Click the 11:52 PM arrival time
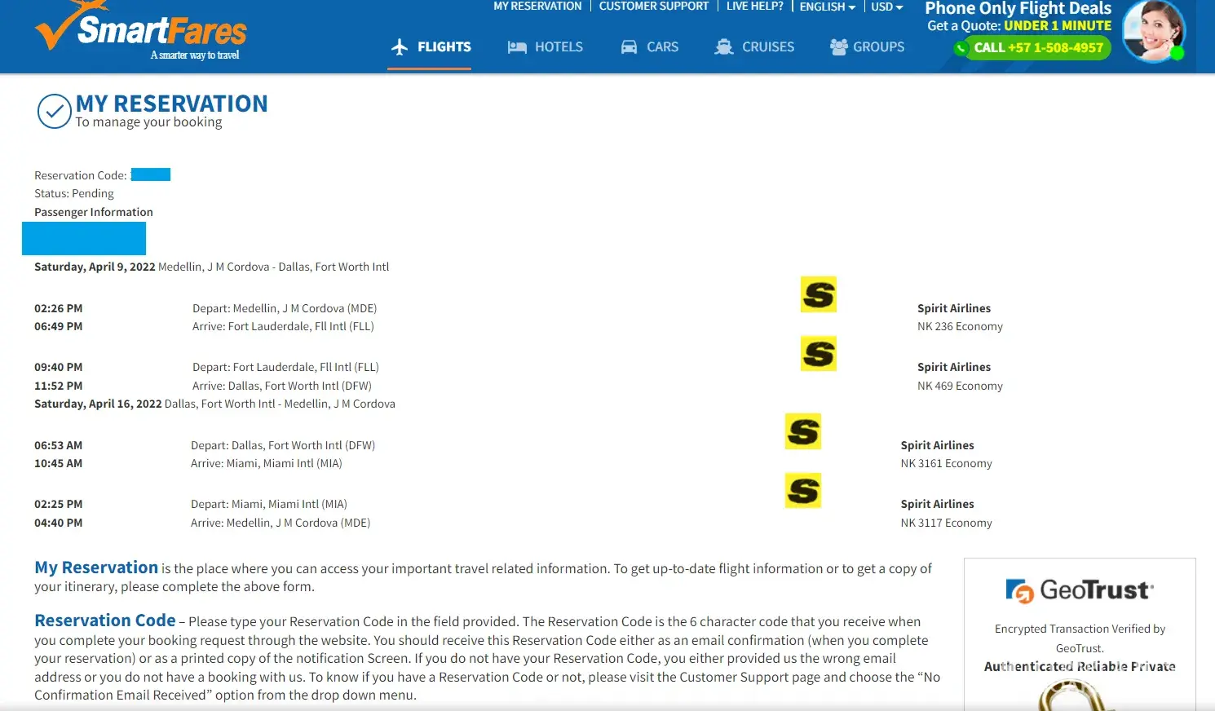Screen dimensions: 1215x711 click(x=59, y=386)
